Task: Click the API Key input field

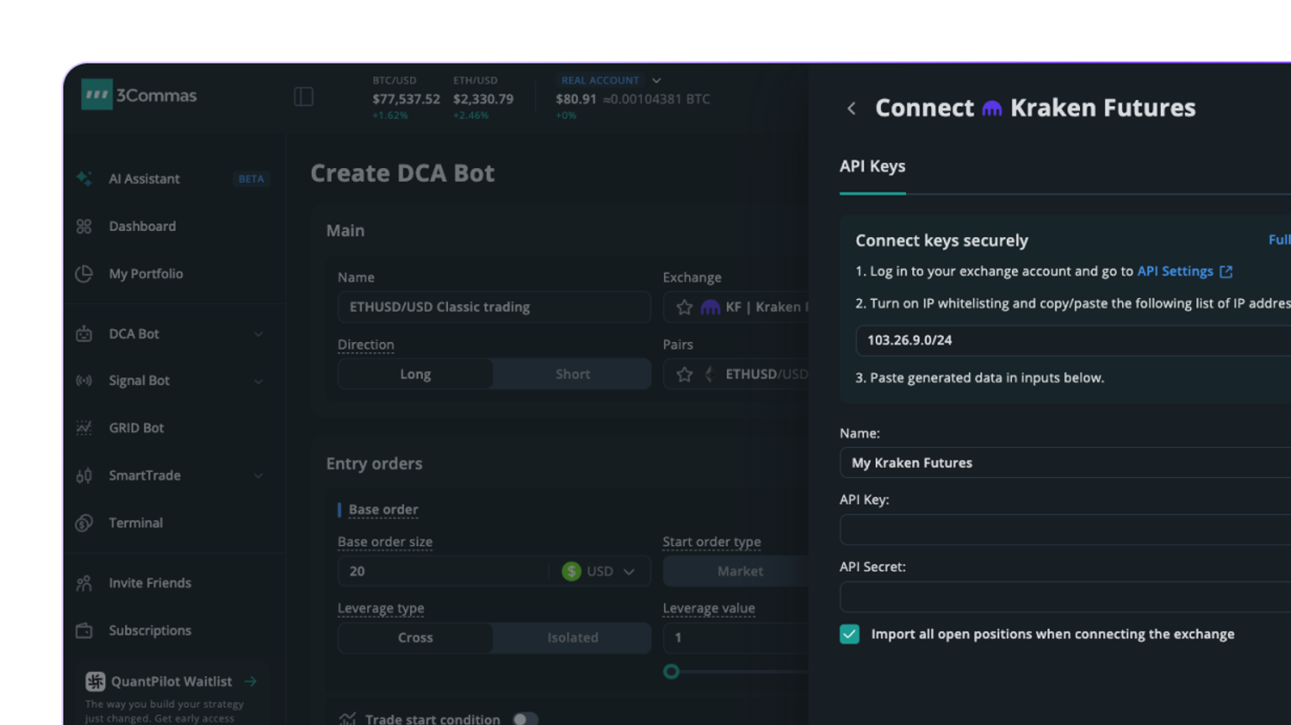Action: pos(1065,530)
